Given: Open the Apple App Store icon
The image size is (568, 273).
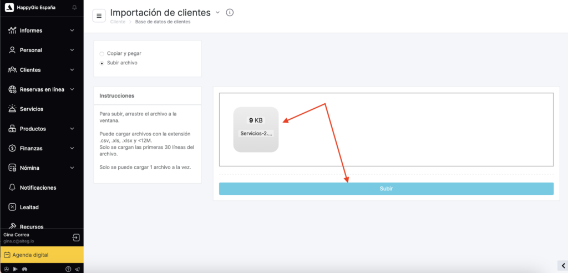Looking at the screenshot, I should [6, 269].
